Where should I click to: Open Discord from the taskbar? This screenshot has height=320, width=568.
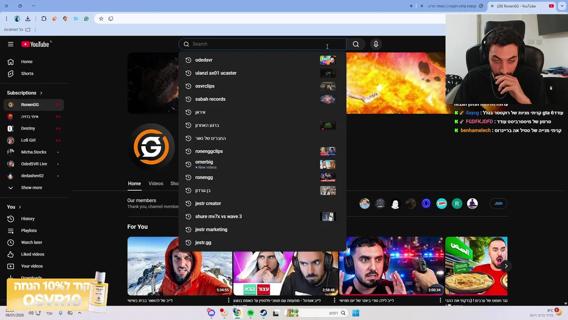click(211, 313)
